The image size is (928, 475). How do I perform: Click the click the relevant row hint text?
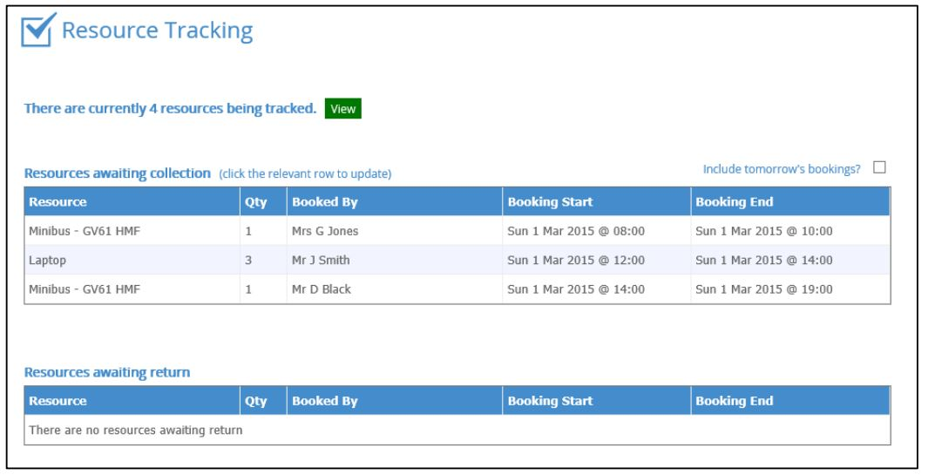pyautogui.click(x=305, y=173)
